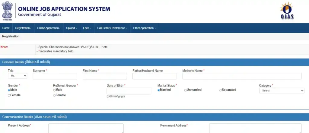This screenshot has width=309, height=133.
Task: Open the Category select dropdown
Action: (282, 90)
